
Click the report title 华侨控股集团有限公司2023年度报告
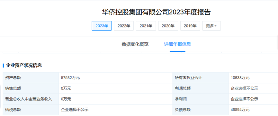click(x=157, y=12)
